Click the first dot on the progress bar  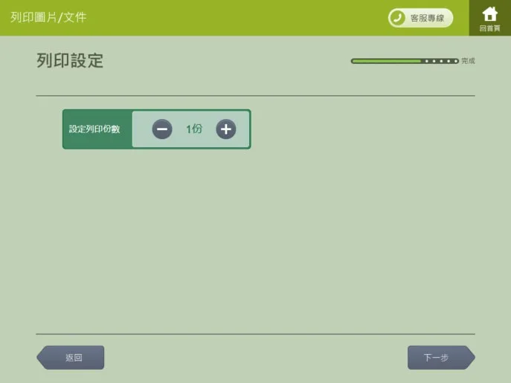[x=425, y=61]
